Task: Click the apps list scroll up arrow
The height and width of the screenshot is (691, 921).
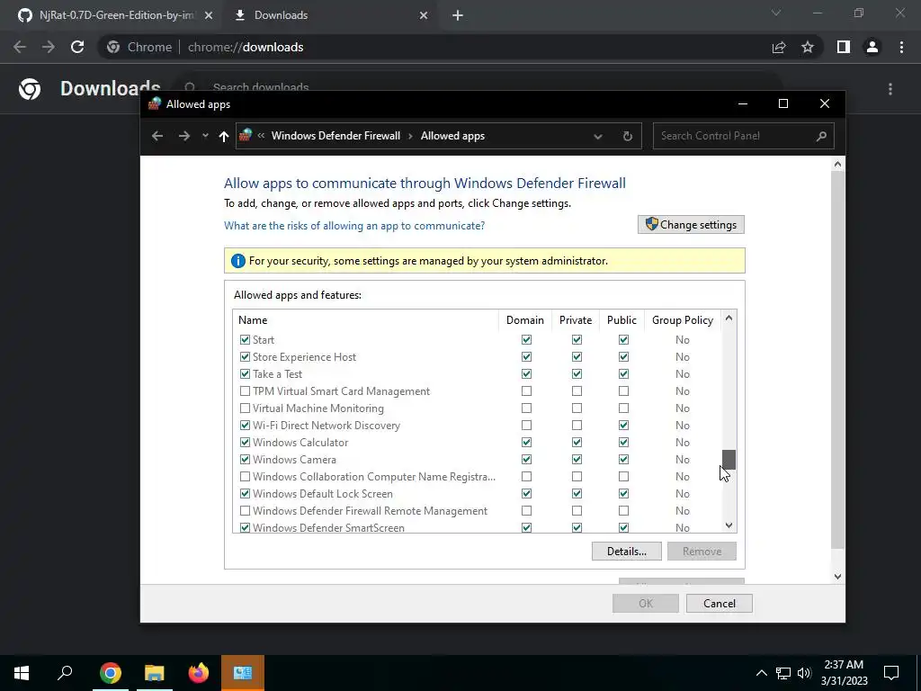Action: point(729,318)
